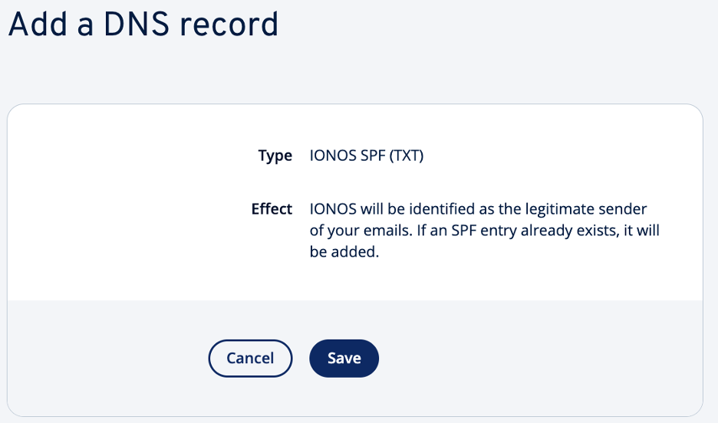Click the word "emails" in the description
718x423 pixels.
coord(386,231)
